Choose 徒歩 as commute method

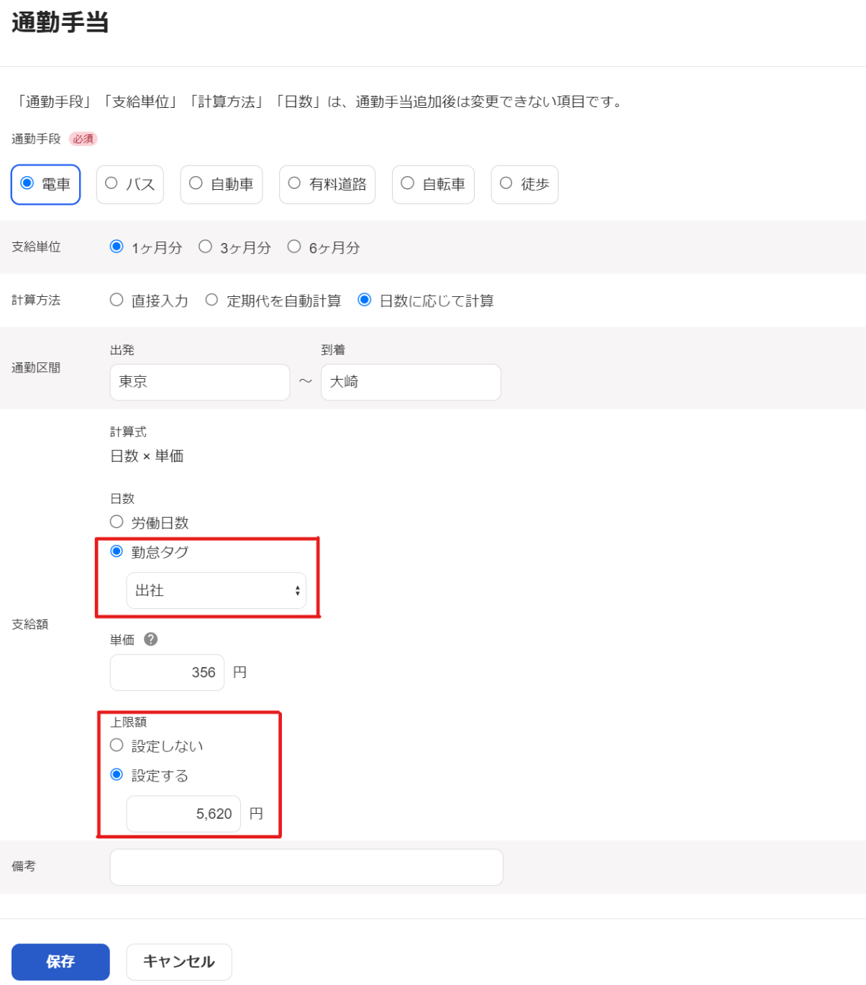pyautogui.click(x=524, y=185)
